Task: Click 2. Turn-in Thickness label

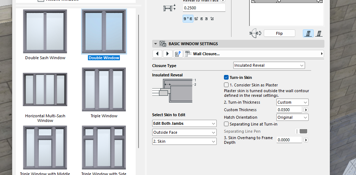Action: [x=242, y=102]
